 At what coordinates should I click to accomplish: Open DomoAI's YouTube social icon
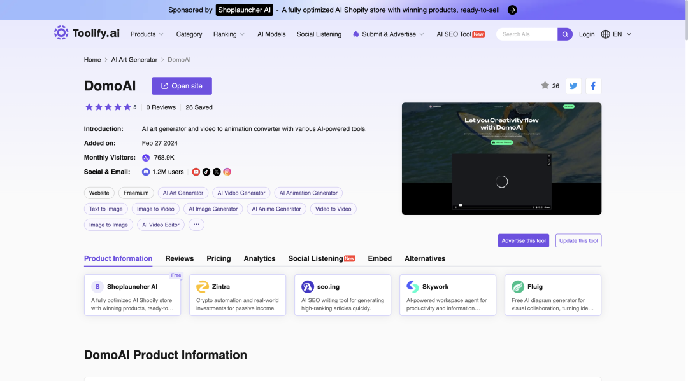pyautogui.click(x=196, y=172)
